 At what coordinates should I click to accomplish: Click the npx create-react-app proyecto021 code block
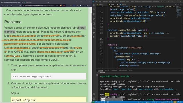tap(49, 76)
